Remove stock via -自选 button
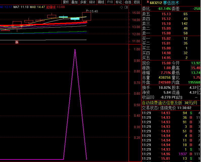Image resolution: width=201 pixels, height=162 pixels. click(x=127, y=2)
